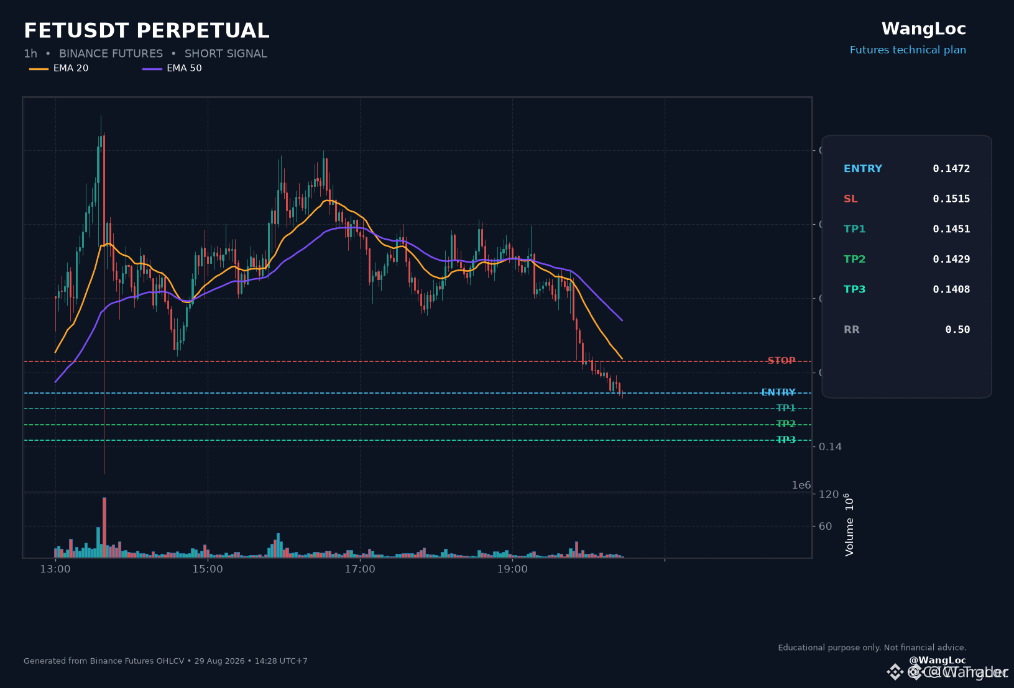Screen dimensions: 1014x688
Task: Select the TP2 value 0.1429
Action: 951,260
